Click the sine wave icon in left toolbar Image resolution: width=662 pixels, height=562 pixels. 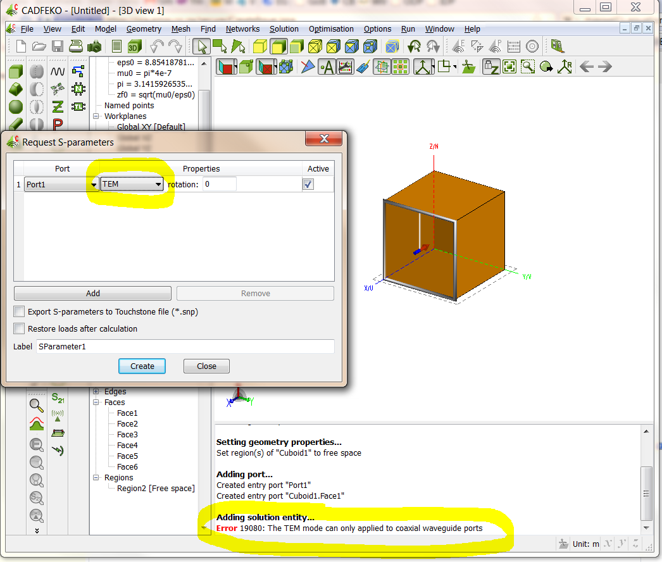click(x=58, y=71)
